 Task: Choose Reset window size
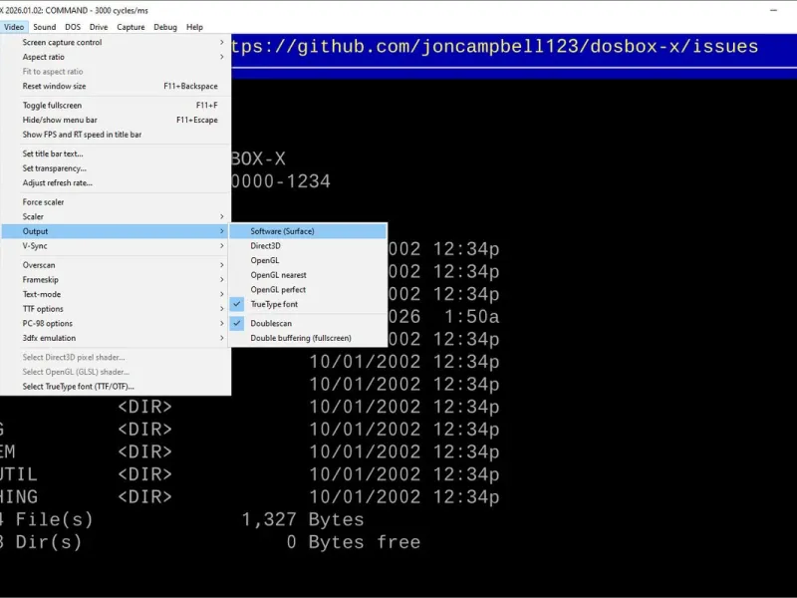[x=116, y=86]
